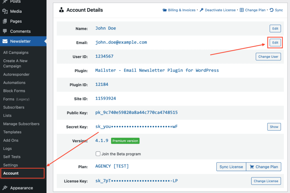Open Media via its sidebar icon
Screen dimensions: 290x193
tap(5, 11)
